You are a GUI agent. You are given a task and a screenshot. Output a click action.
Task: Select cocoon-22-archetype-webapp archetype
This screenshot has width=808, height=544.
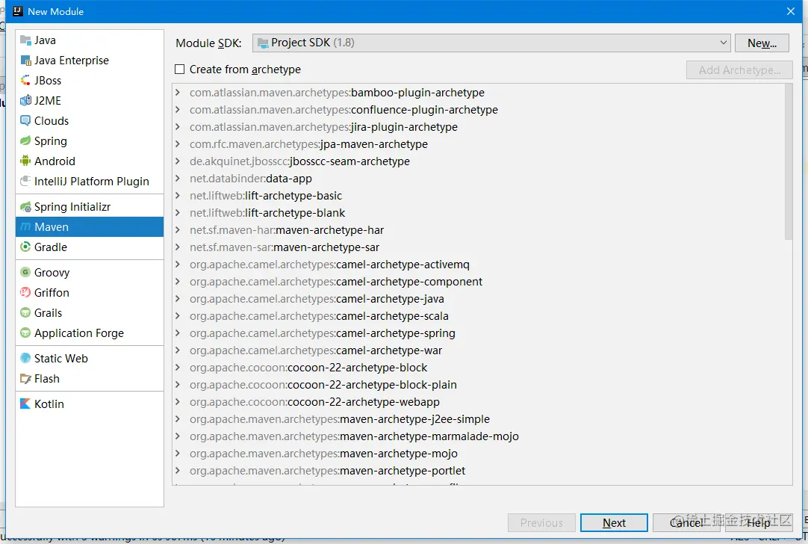point(314,402)
